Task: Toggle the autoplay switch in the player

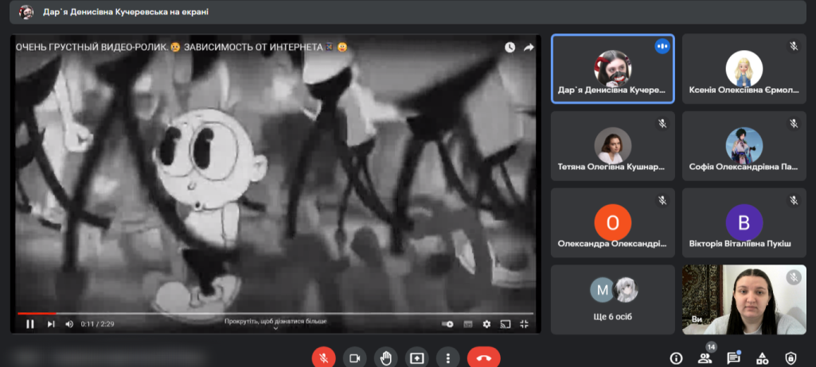Action: [x=447, y=324]
